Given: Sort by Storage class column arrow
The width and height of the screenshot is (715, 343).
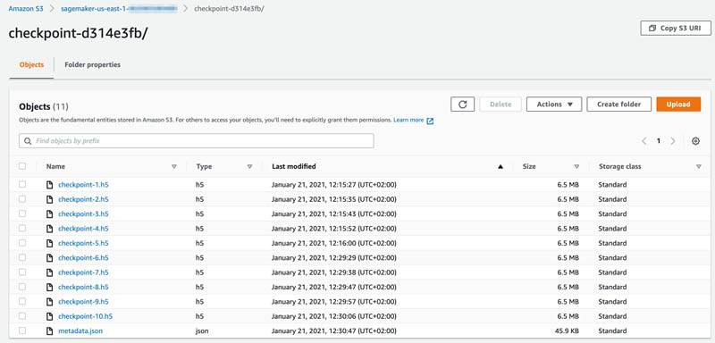Looking at the screenshot, I should (x=699, y=167).
